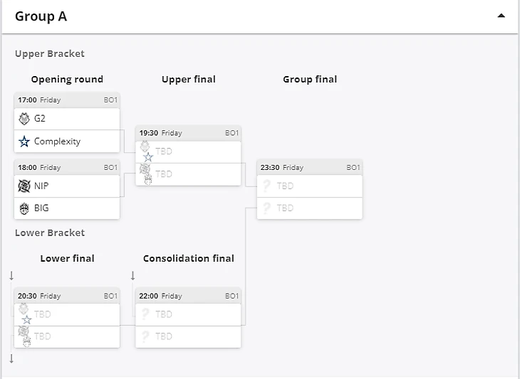This screenshot has width=520, height=379.
Task: Select the NIP team name
Action: click(x=41, y=186)
